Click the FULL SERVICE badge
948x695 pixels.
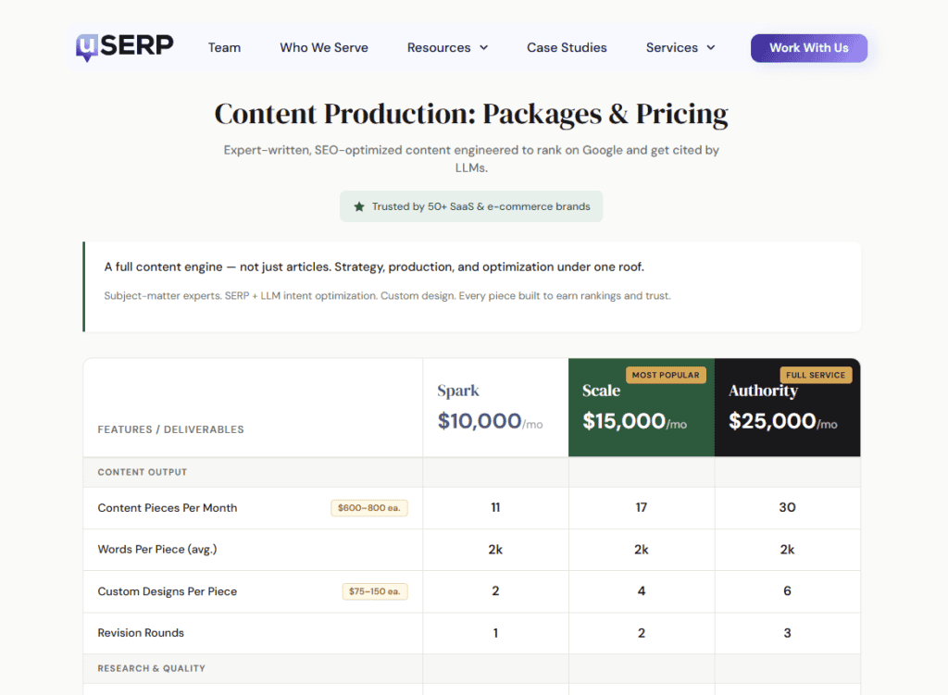[816, 376]
